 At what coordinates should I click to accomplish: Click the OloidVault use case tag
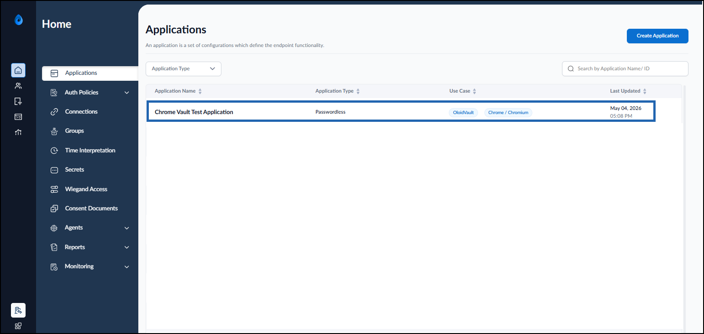463,112
